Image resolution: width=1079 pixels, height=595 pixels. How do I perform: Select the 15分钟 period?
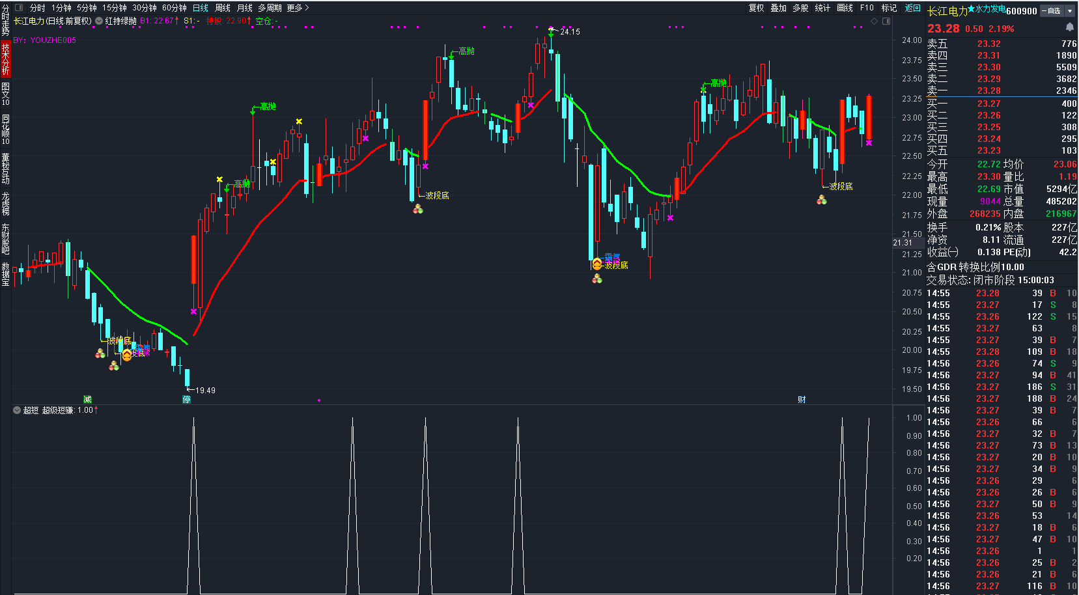point(114,8)
